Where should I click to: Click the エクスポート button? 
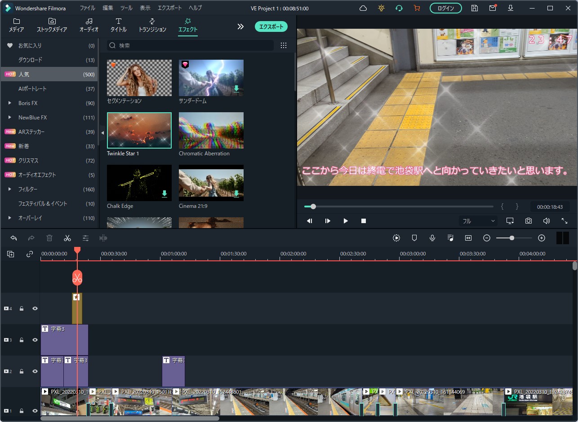(272, 26)
